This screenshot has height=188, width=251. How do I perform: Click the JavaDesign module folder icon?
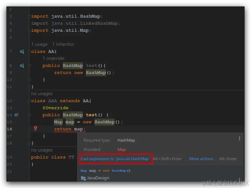click(83, 178)
